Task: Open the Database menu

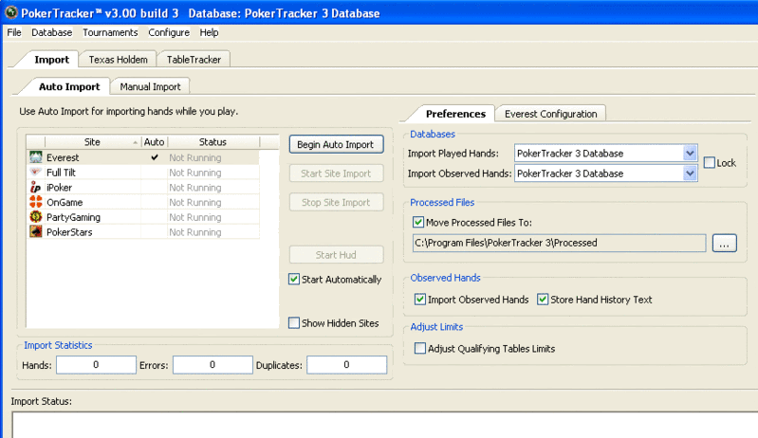Action: click(52, 32)
